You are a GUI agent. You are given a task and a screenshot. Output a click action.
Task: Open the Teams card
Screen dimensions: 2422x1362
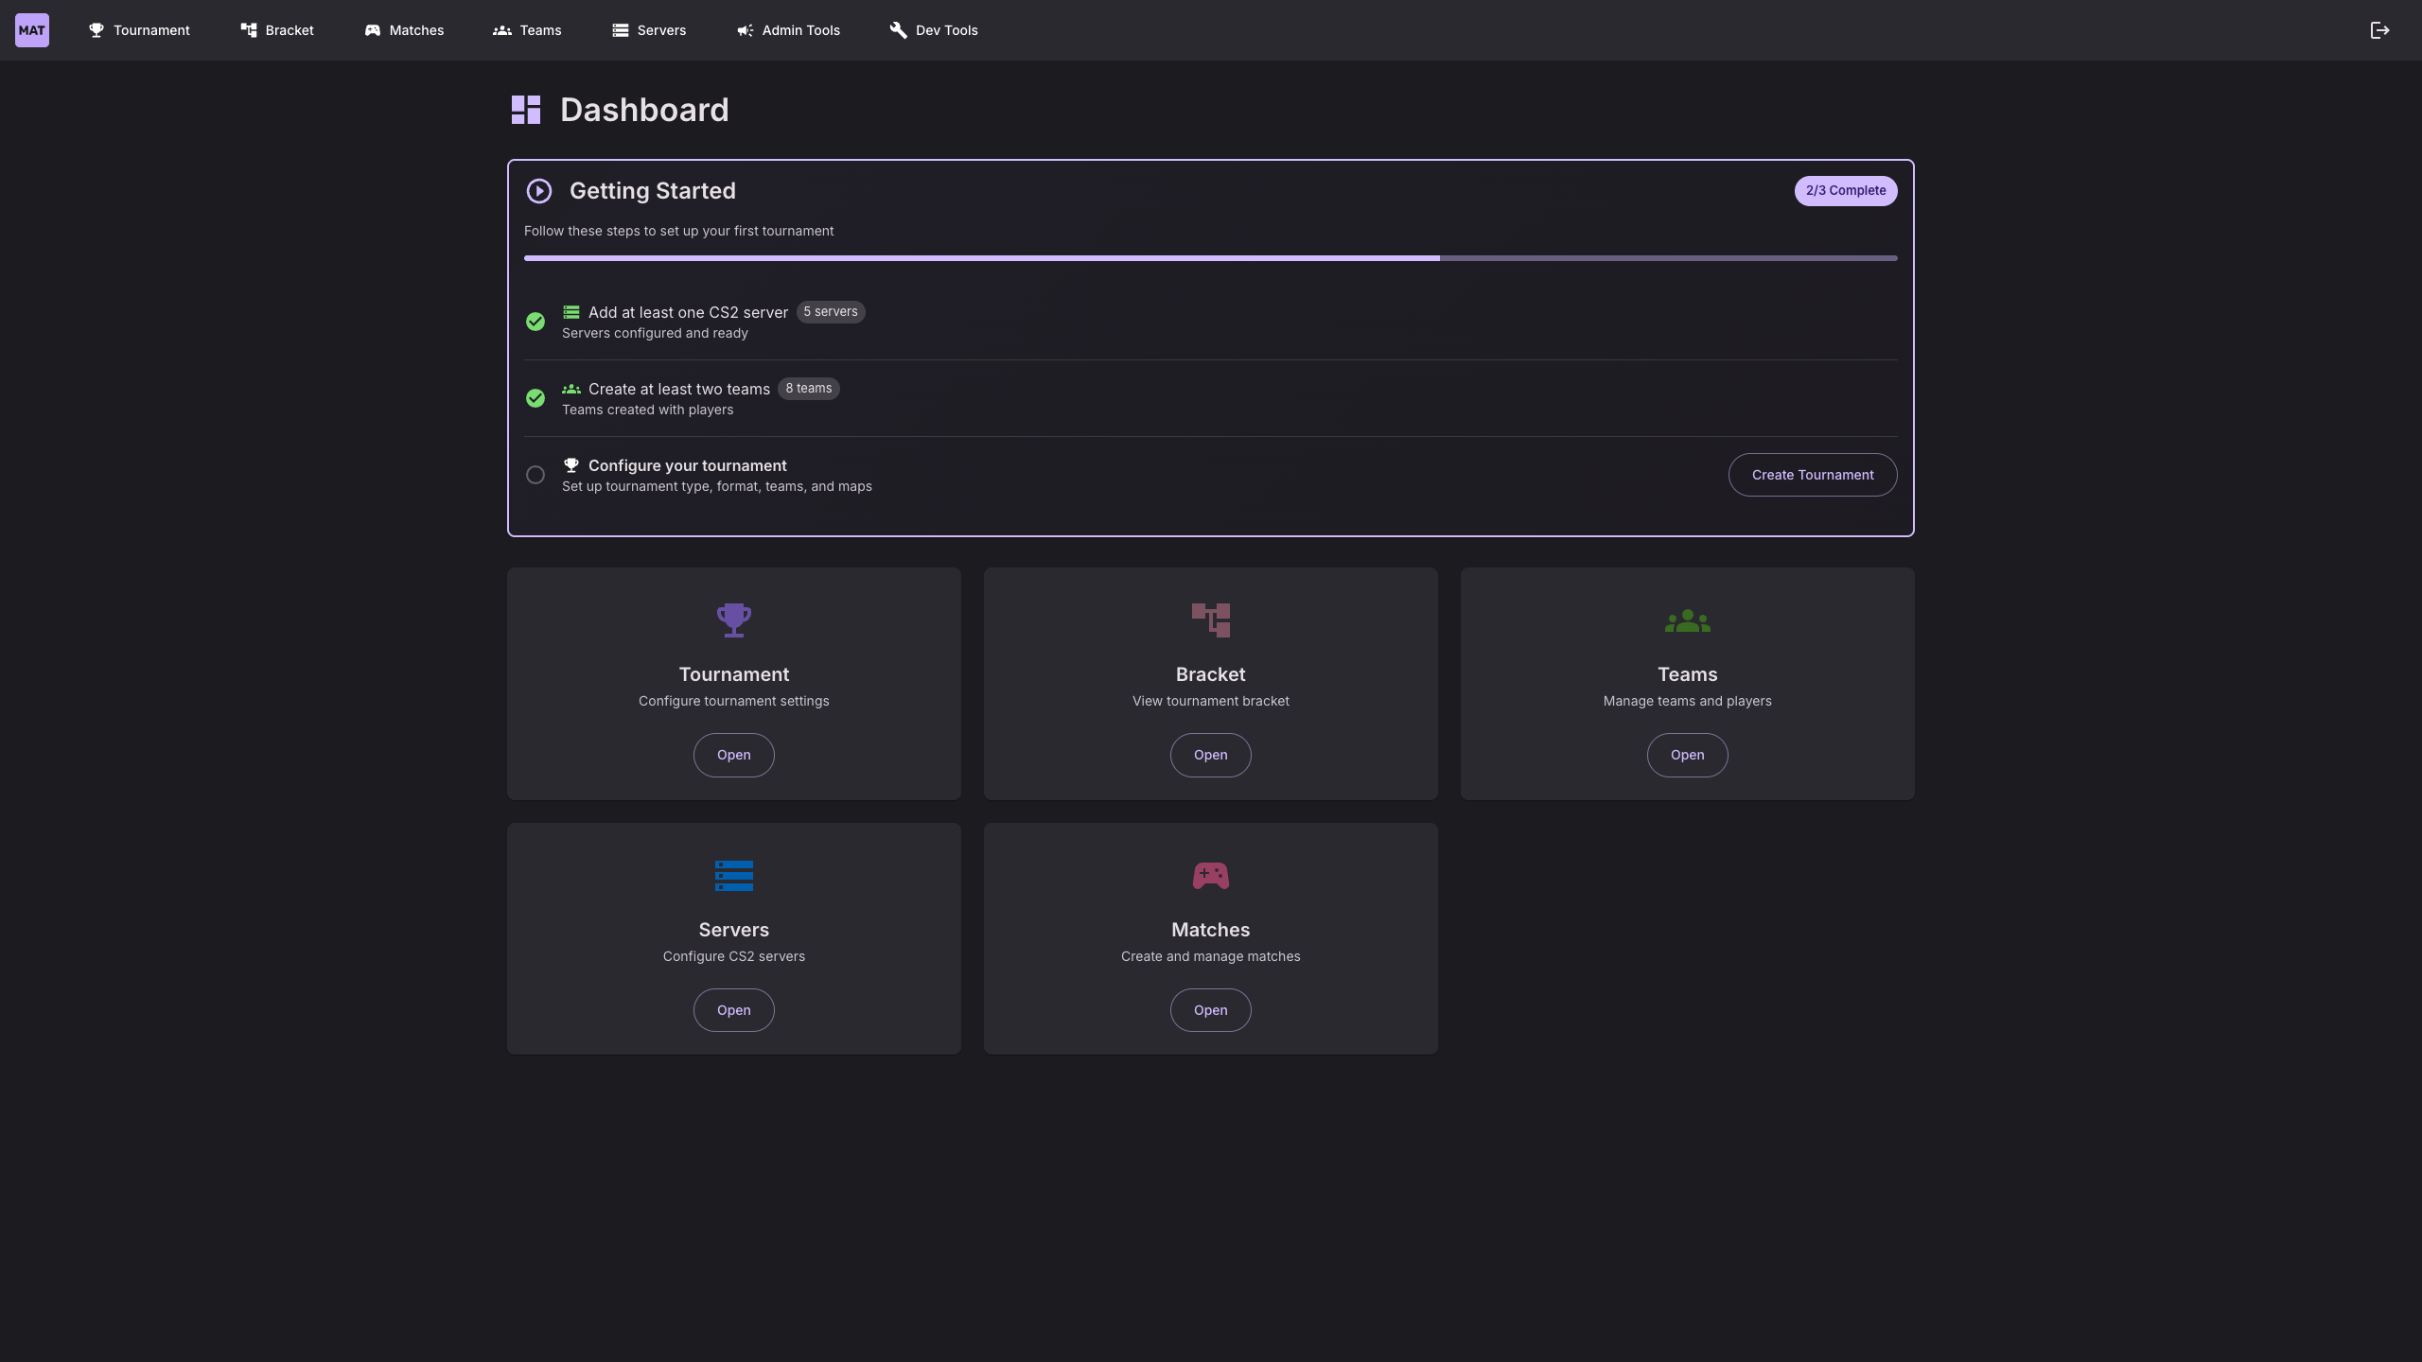coord(1687,755)
